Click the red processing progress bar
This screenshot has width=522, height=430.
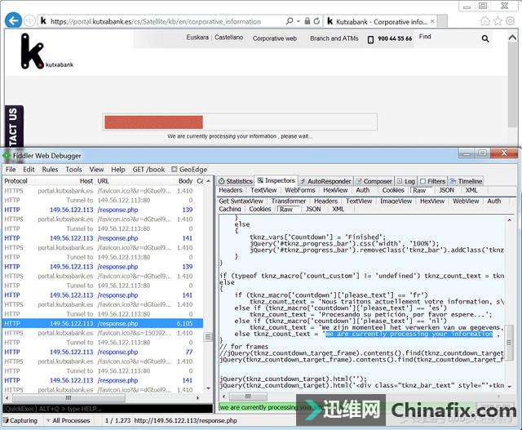(x=153, y=122)
